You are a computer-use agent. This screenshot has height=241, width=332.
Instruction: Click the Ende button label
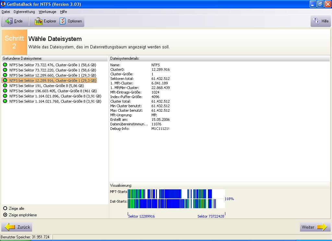(18, 21)
